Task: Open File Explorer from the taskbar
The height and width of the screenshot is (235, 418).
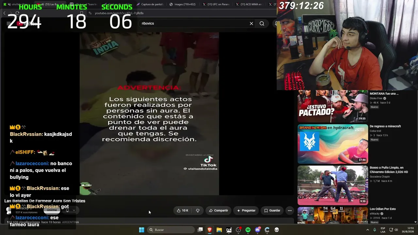Action: (x=219, y=230)
